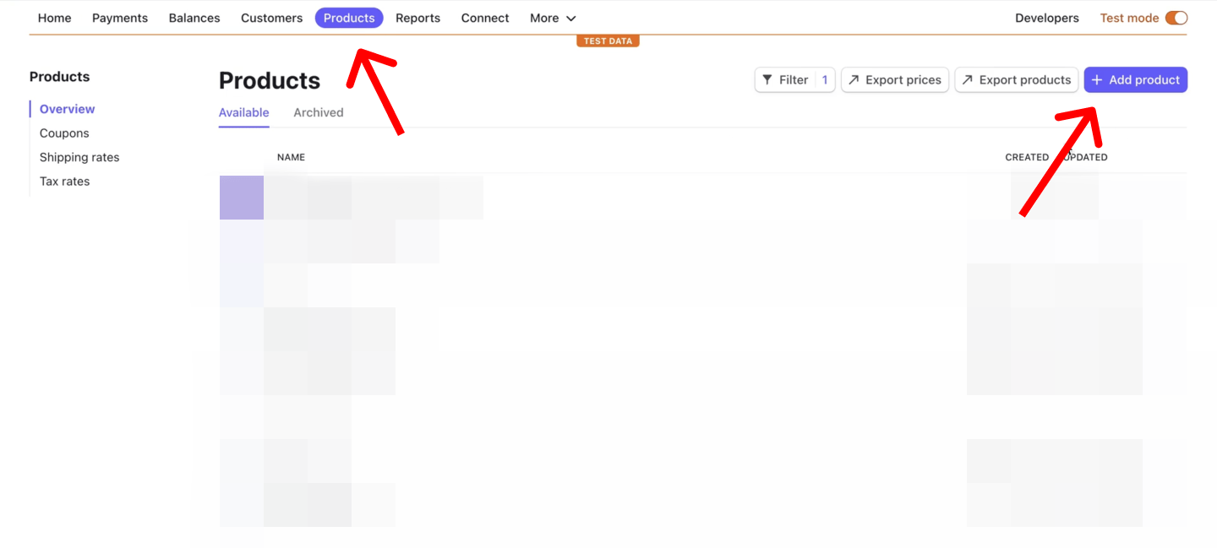Viewport: 1217px width, 548px height.
Task: Select Overview in the Products sidebar
Action: point(66,108)
